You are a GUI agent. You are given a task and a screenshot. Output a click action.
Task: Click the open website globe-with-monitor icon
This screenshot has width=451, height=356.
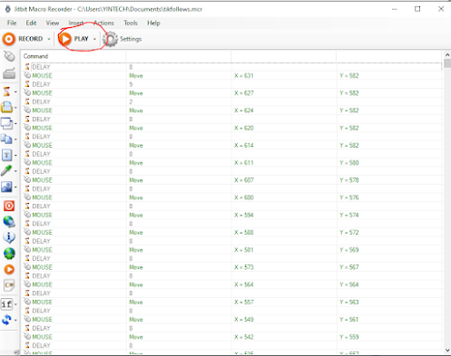(9, 222)
